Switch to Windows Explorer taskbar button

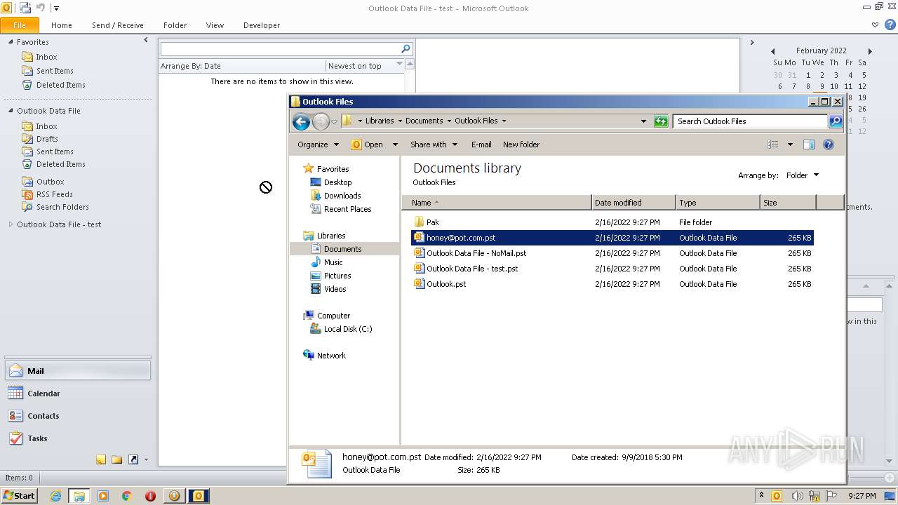(x=79, y=496)
